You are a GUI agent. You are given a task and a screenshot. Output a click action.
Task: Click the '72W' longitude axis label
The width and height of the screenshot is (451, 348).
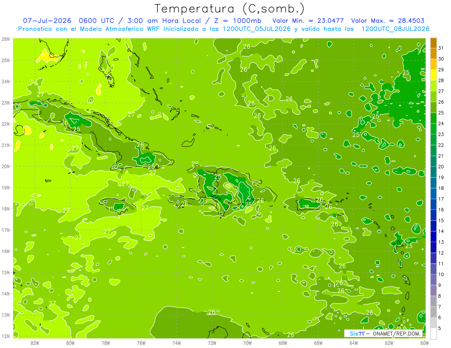(212, 342)
